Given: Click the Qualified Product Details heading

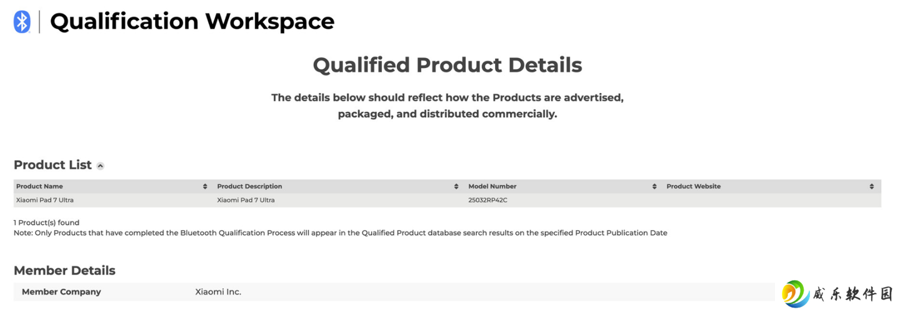Looking at the screenshot, I should (447, 65).
